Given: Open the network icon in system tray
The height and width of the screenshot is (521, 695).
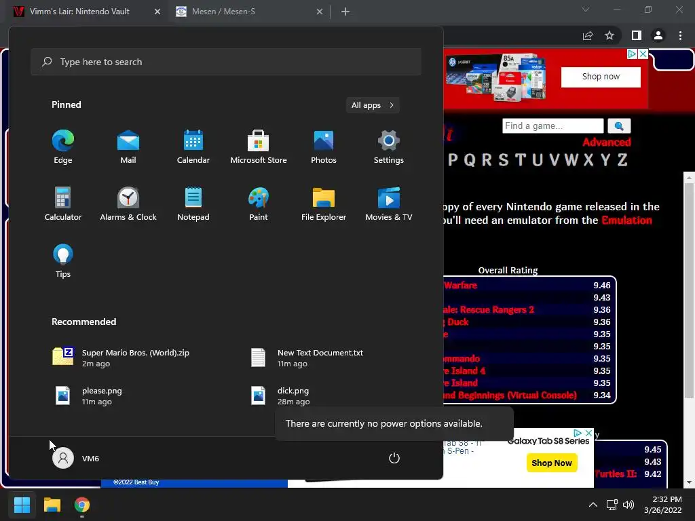Looking at the screenshot, I should 612,505.
